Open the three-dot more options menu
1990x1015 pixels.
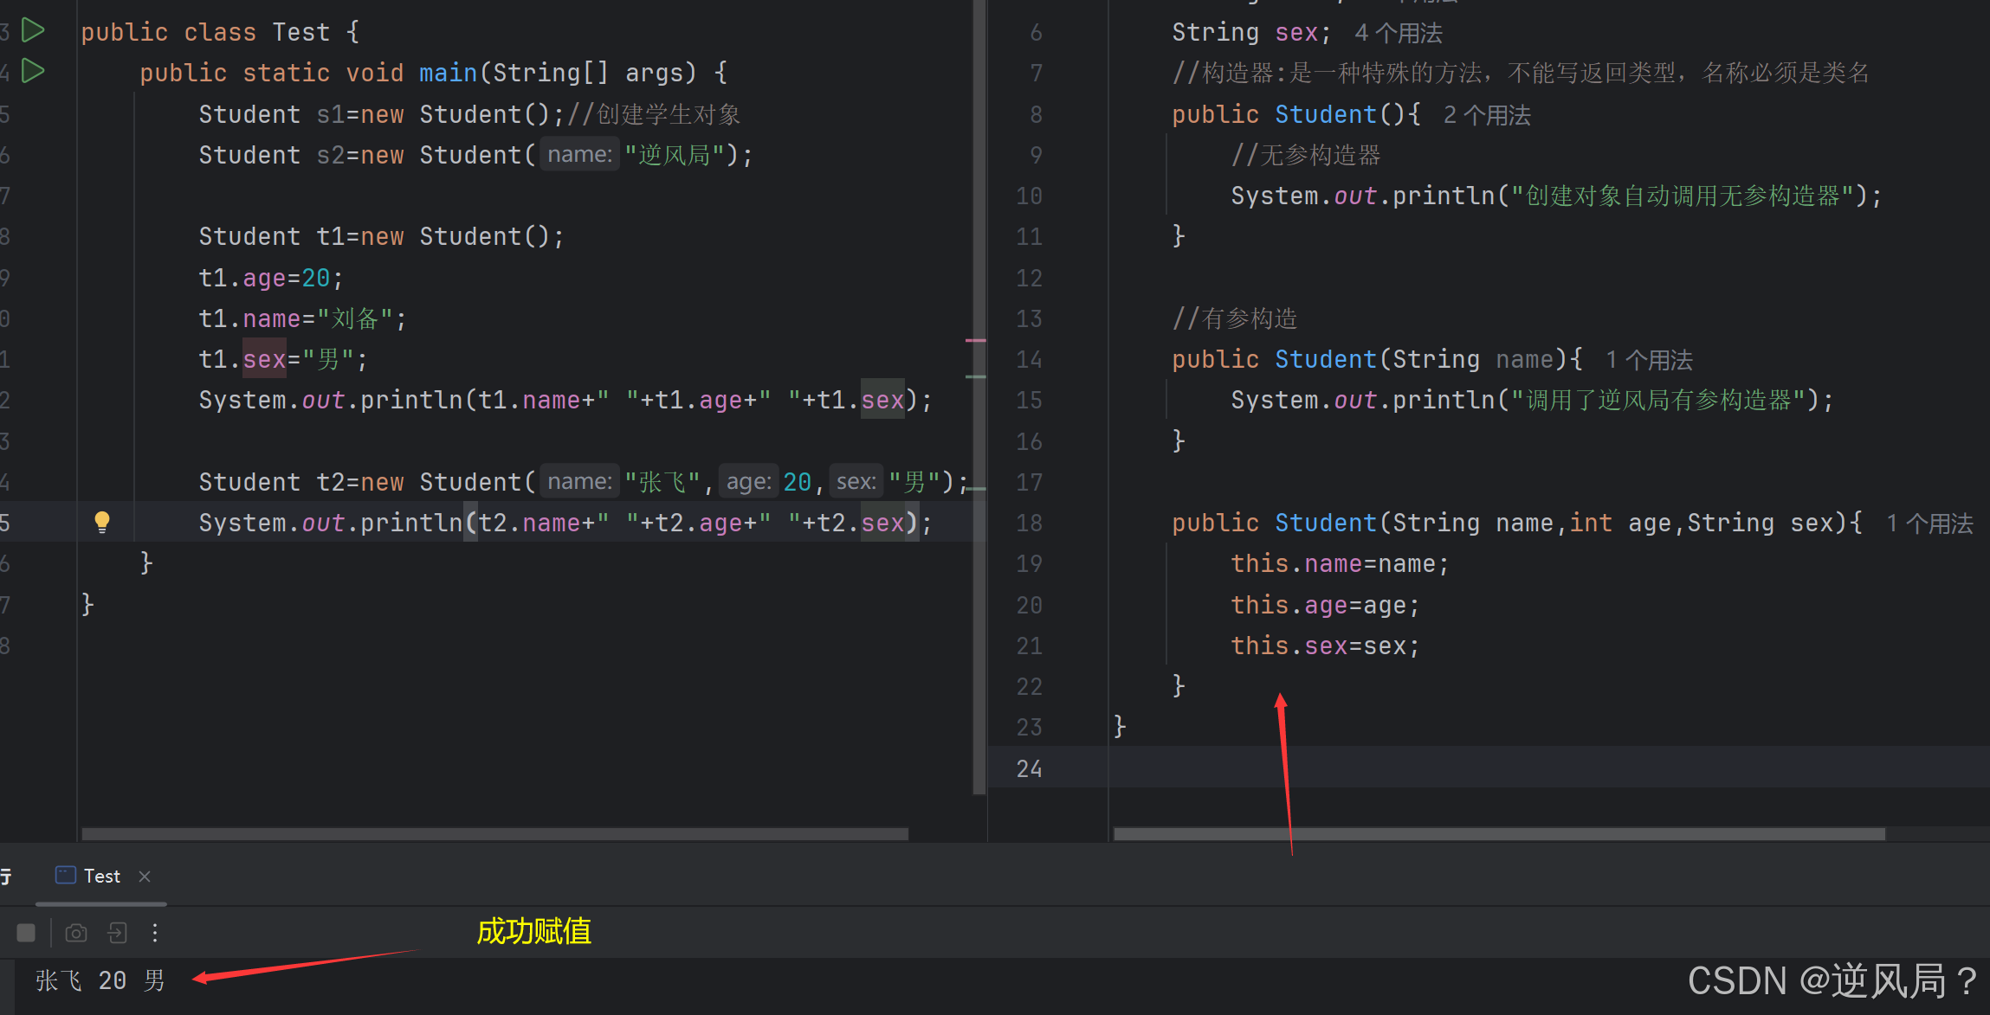pos(155,933)
